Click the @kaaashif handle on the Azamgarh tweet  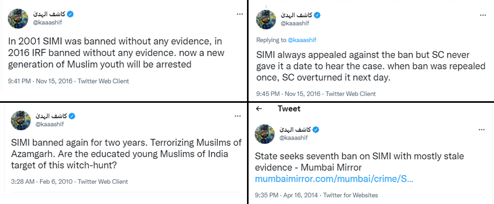coord(48,124)
